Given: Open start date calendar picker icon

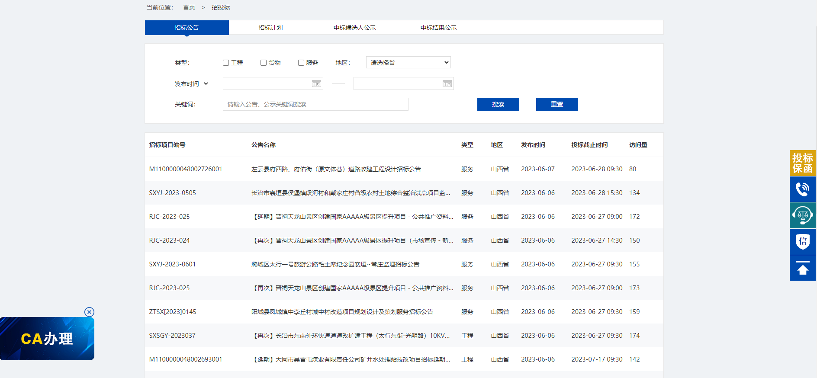Looking at the screenshot, I should pyautogui.click(x=316, y=83).
